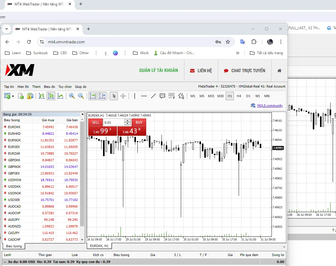Open the profiles document icon
The height and width of the screenshot is (266, 336).
click(21, 96)
